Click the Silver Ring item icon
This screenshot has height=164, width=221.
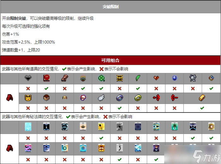click(120, 98)
